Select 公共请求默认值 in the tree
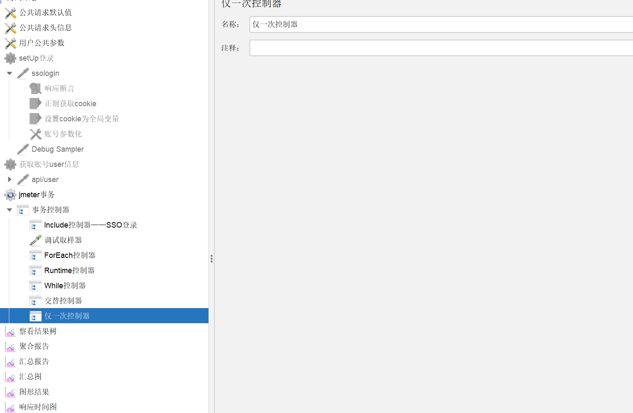The width and height of the screenshot is (633, 413). 45,13
